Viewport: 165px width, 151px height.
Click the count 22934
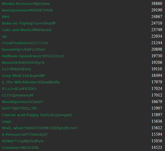point(157,36)
